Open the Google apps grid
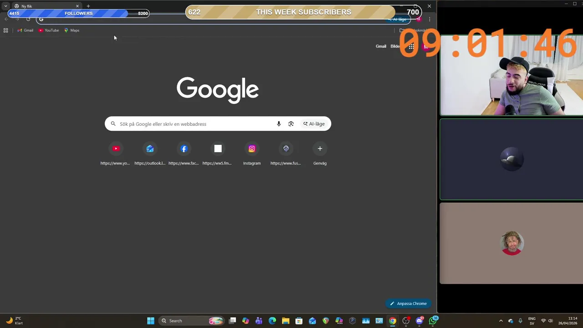The width and height of the screenshot is (583, 328). 411,46
